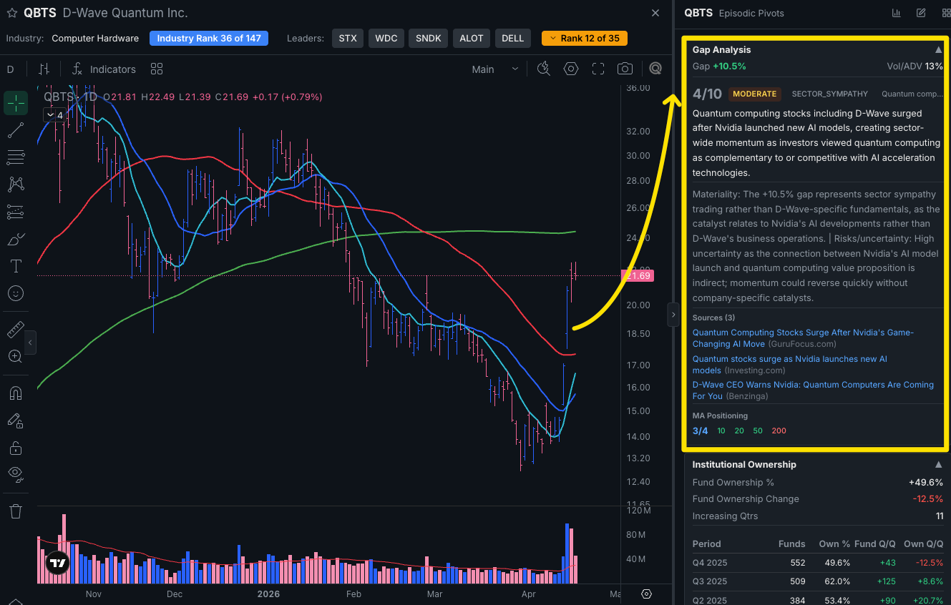Select leader ticker STX
951x605 pixels.
click(348, 39)
